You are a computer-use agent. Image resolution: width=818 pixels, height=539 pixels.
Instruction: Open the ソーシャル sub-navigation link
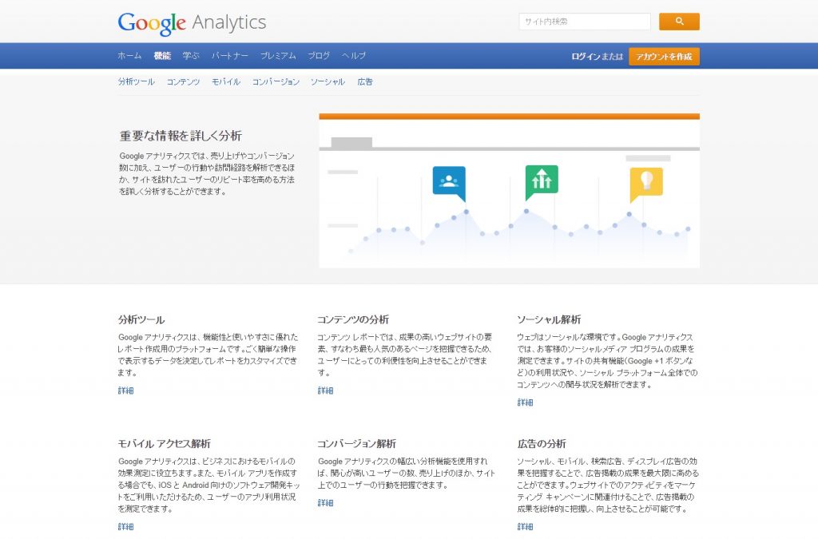[x=328, y=81]
